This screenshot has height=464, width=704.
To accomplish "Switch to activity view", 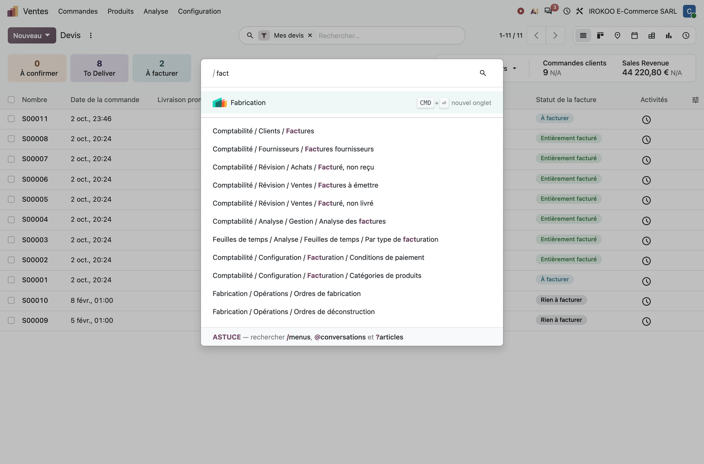I will click(x=686, y=36).
